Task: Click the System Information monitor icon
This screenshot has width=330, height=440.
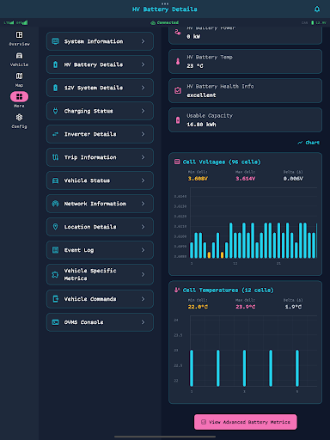Action: point(56,41)
